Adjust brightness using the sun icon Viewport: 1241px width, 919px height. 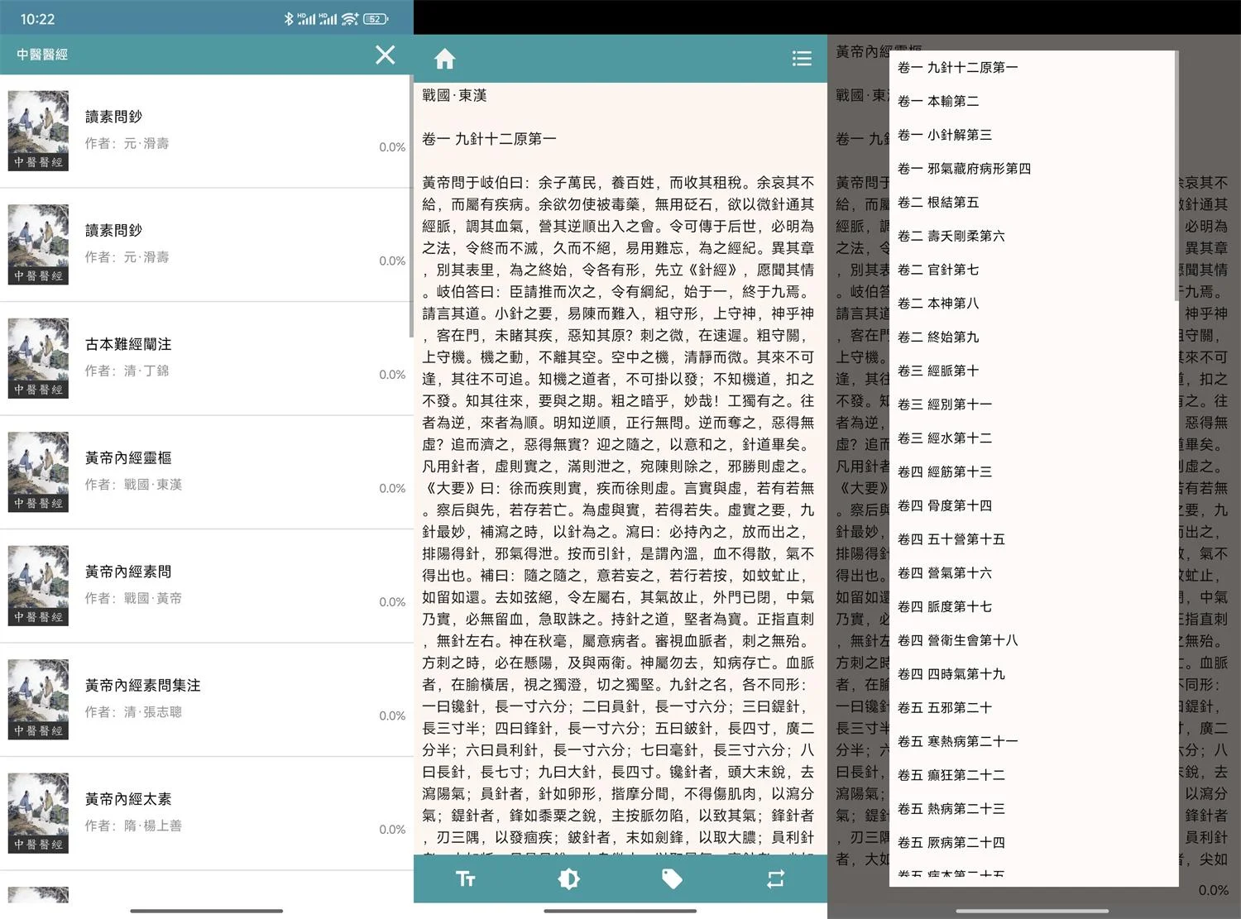(568, 879)
